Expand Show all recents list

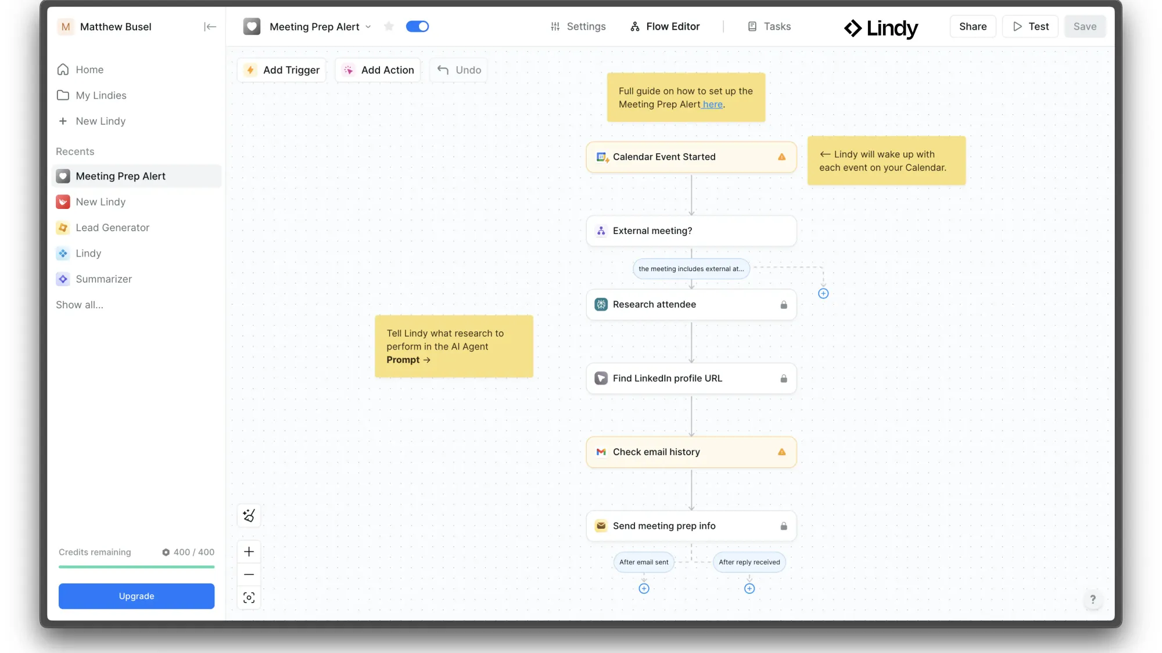[x=80, y=305]
